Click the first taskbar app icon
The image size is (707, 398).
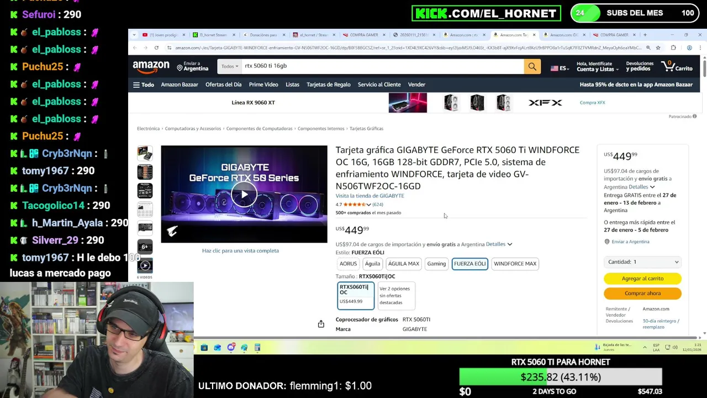pos(204,347)
